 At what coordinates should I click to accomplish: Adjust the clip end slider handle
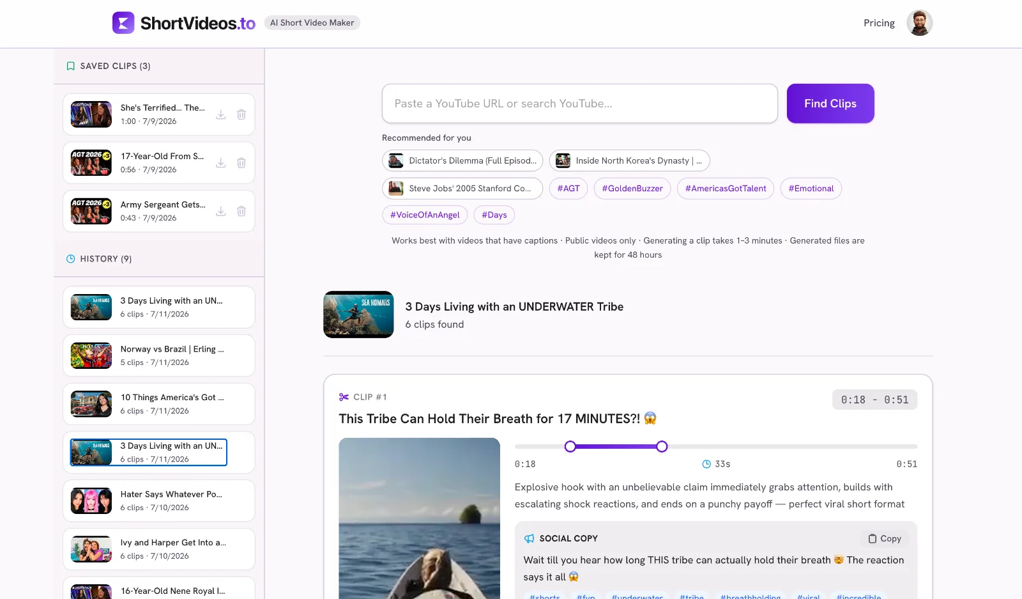click(x=662, y=446)
